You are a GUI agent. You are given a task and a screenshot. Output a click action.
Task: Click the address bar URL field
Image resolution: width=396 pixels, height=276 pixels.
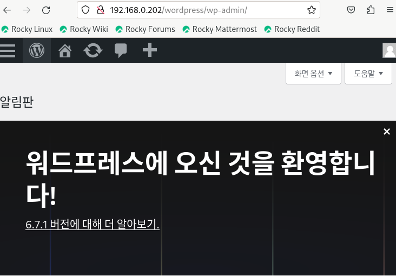click(x=198, y=10)
